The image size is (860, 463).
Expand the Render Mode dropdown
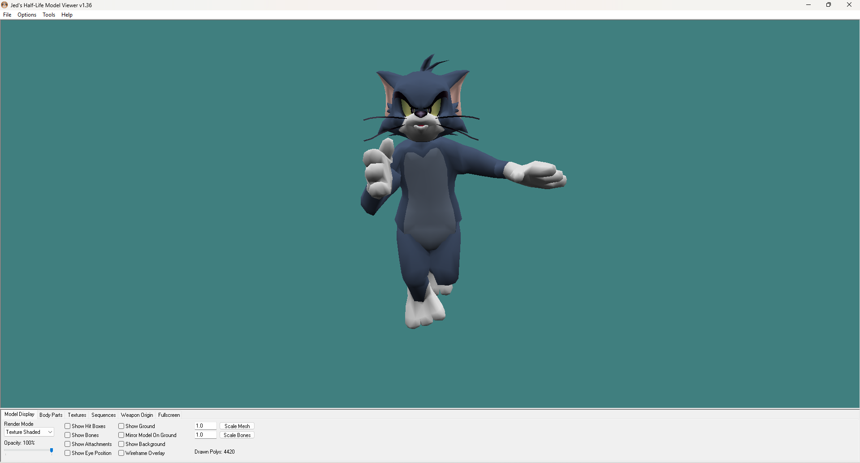[x=29, y=432]
